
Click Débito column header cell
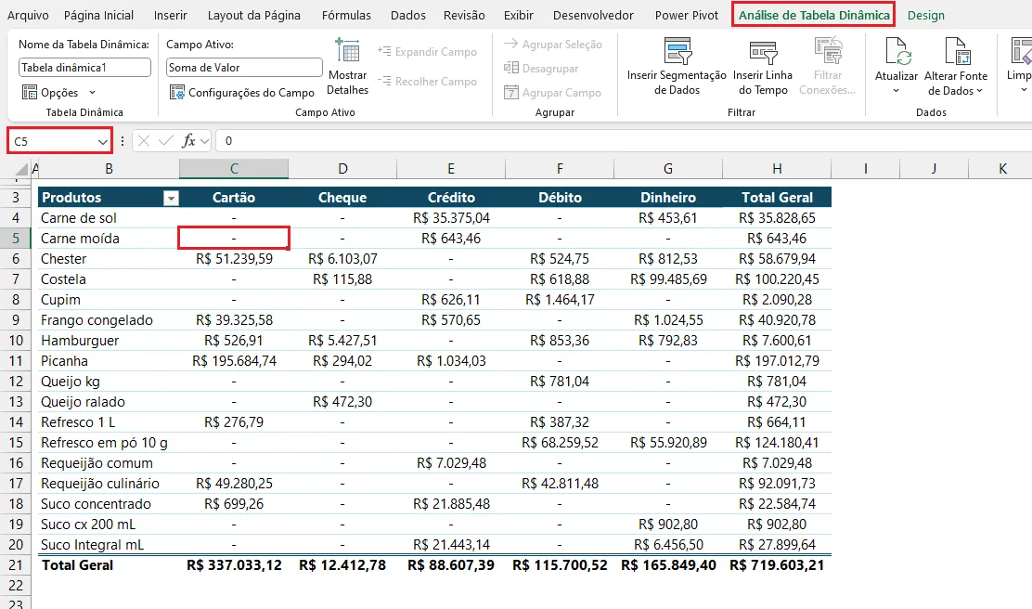(560, 198)
